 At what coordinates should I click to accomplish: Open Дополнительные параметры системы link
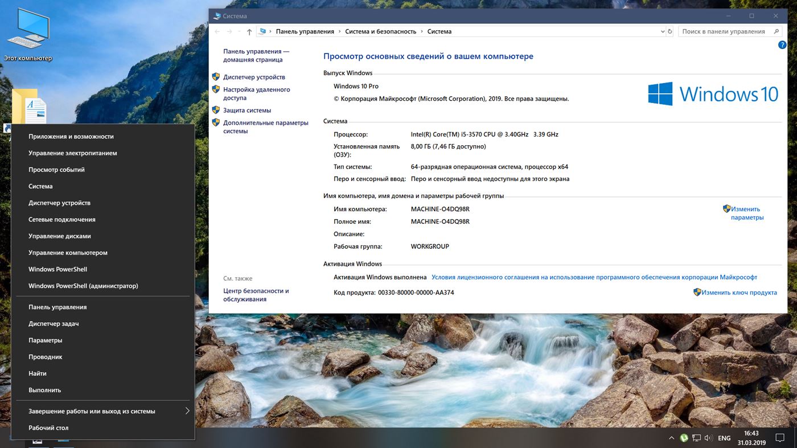(266, 127)
